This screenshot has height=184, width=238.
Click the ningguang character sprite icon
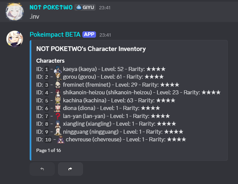[57, 132]
